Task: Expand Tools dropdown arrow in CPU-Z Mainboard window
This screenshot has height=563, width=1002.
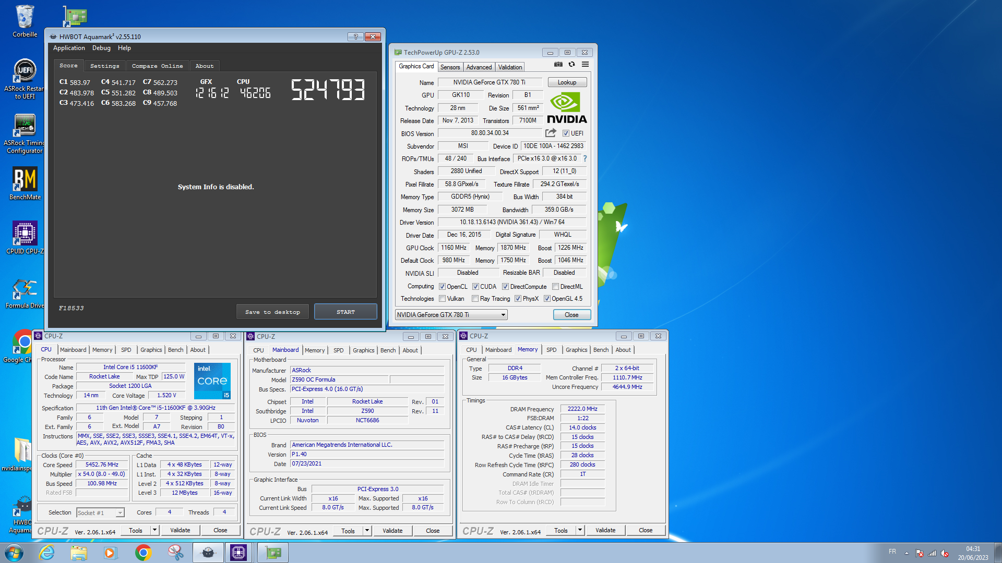Action: tap(367, 531)
